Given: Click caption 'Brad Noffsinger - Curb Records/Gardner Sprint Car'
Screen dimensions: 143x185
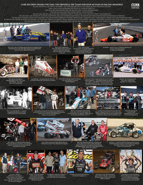Looking at the screenshot, I should (43, 80).
